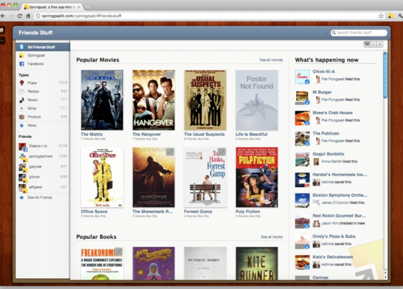Click the M Burger activity thumbnail
Screen dimensions: 403x289
tap(302, 98)
